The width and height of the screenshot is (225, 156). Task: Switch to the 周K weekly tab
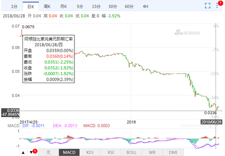pyautogui.click(x=47, y=7)
